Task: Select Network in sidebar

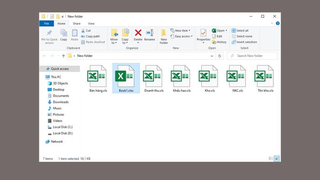Action: 54,142
